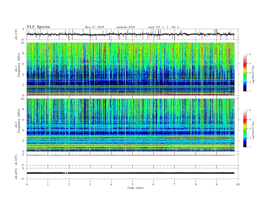The height and width of the screenshot is (207, 268).
Task: Click the "5" tick on the Time axis
Action: pos(132,184)
